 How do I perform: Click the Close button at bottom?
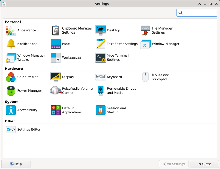tap(204, 164)
